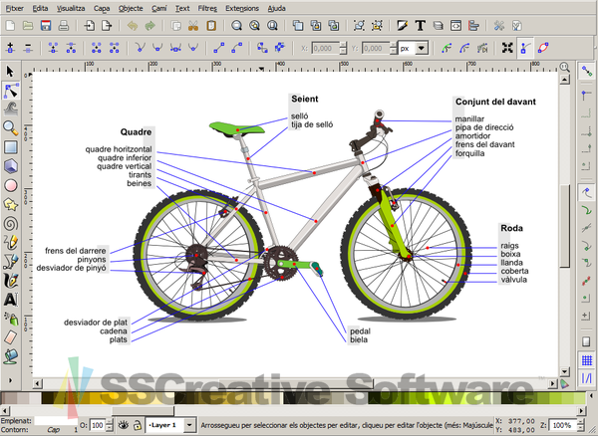
Task: Insert new nodes with the plus node icon
Action: click(x=10, y=48)
